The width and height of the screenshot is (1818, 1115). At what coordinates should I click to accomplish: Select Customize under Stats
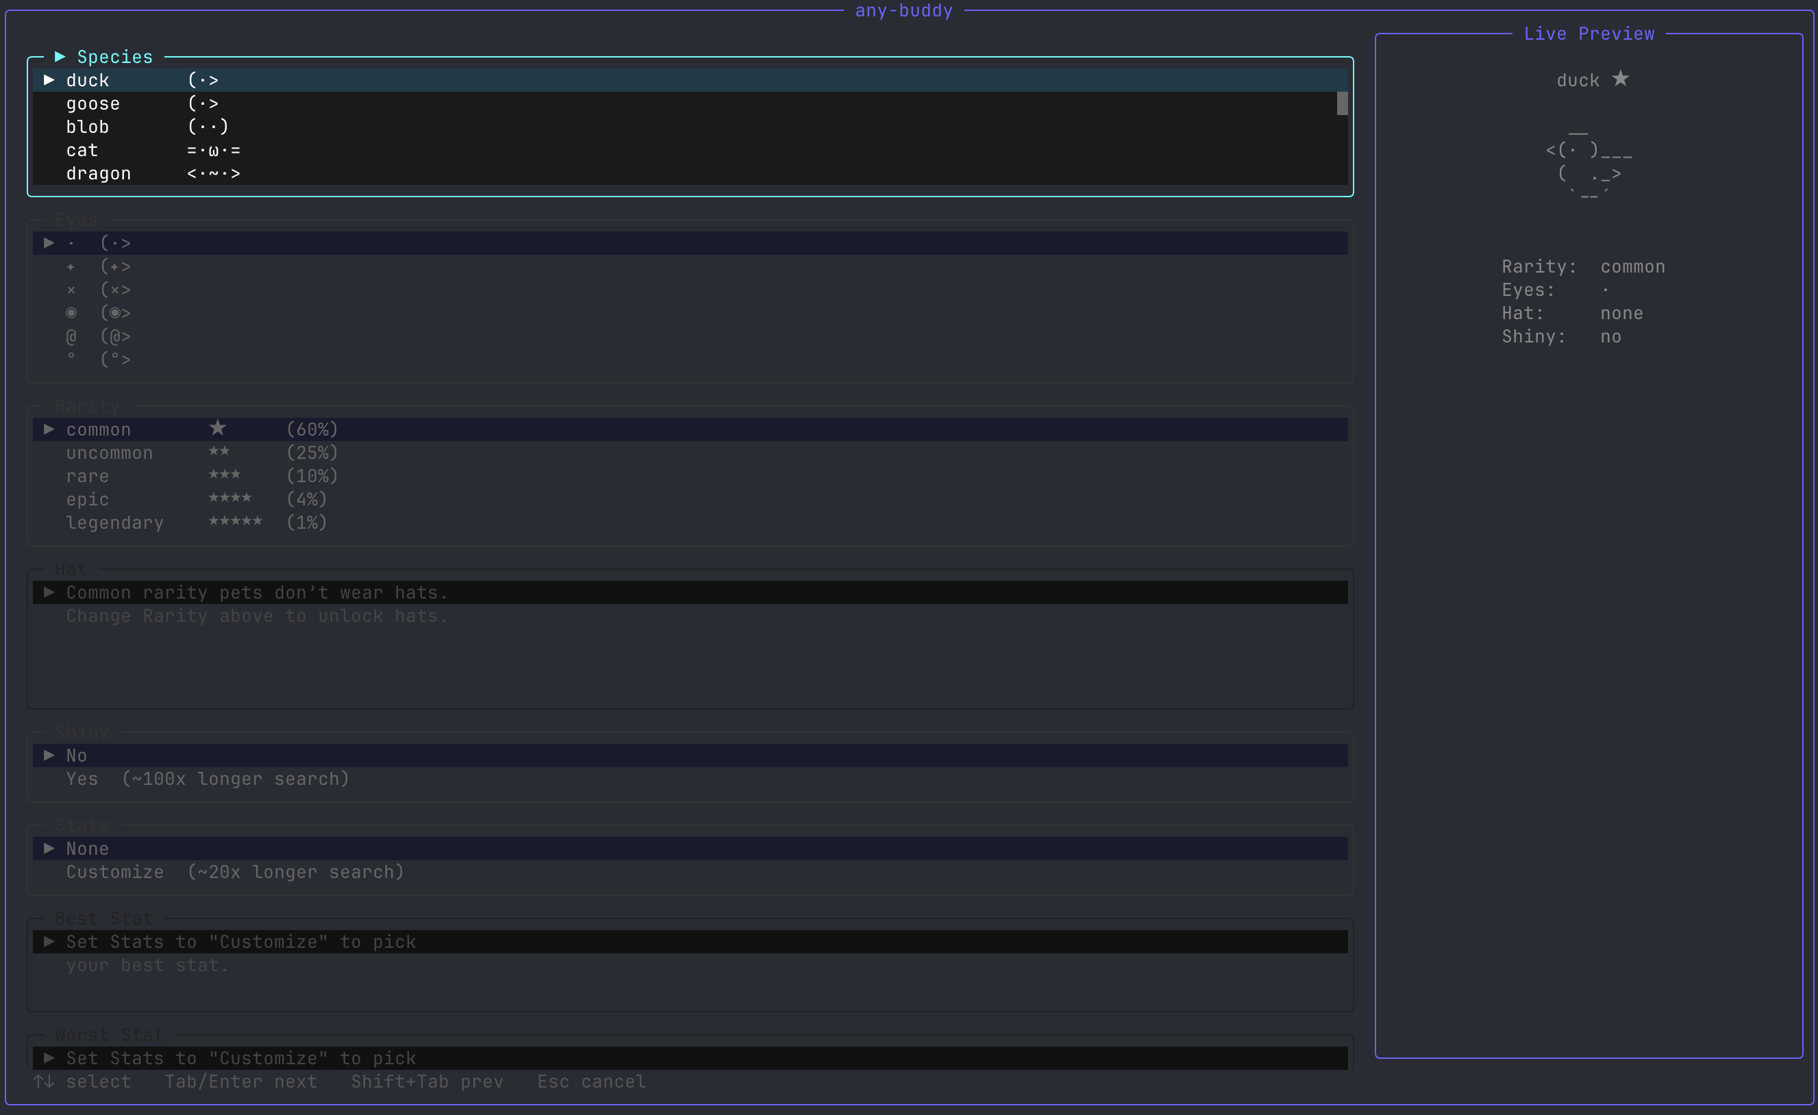pos(690,873)
